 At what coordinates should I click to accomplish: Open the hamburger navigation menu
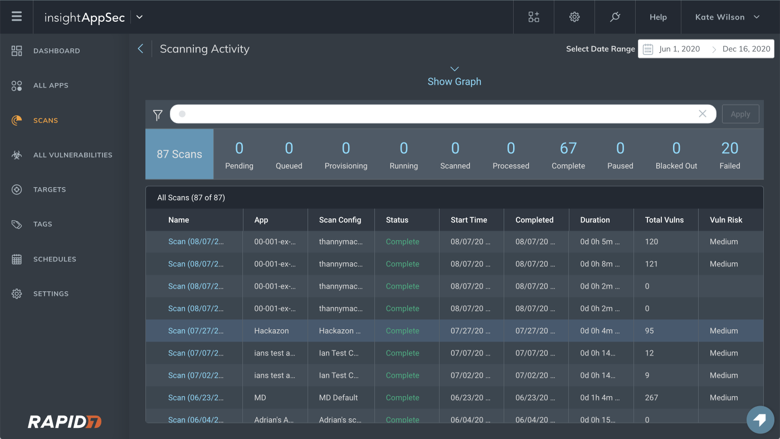coord(17,16)
